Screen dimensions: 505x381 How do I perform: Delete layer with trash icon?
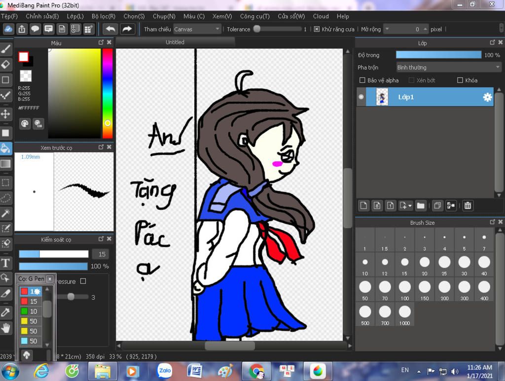[x=468, y=206]
